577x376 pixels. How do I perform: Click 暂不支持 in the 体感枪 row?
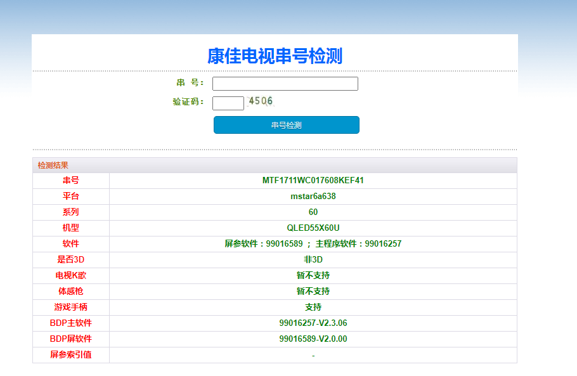[x=313, y=291]
